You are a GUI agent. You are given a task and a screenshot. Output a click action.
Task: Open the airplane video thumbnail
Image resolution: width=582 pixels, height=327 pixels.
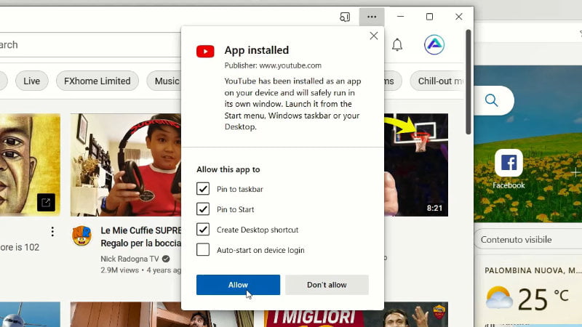pos(30,315)
